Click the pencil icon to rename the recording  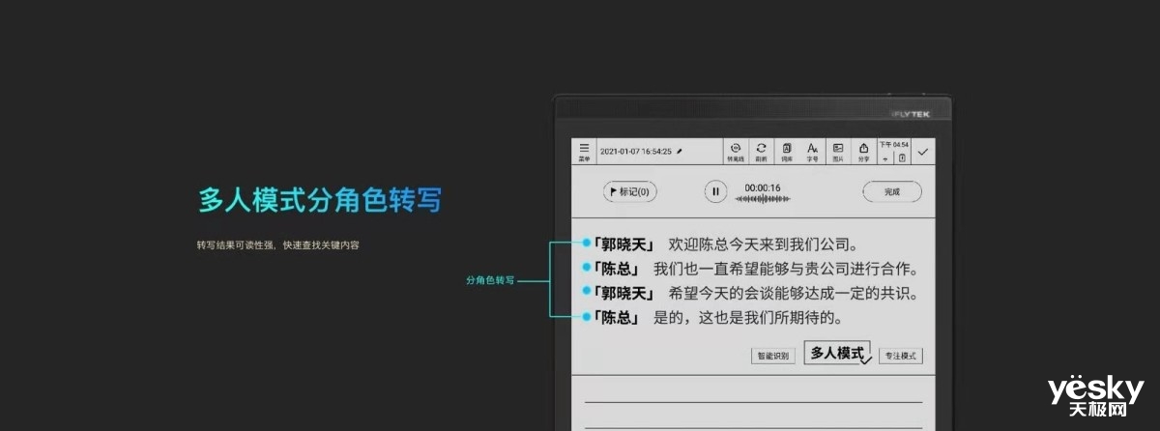click(680, 152)
